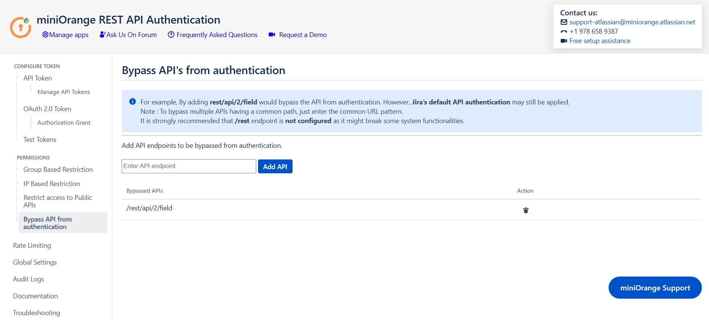The height and width of the screenshot is (320, 709).
Task: Click the /rest/api/2/field table cell
Action: 149,208
